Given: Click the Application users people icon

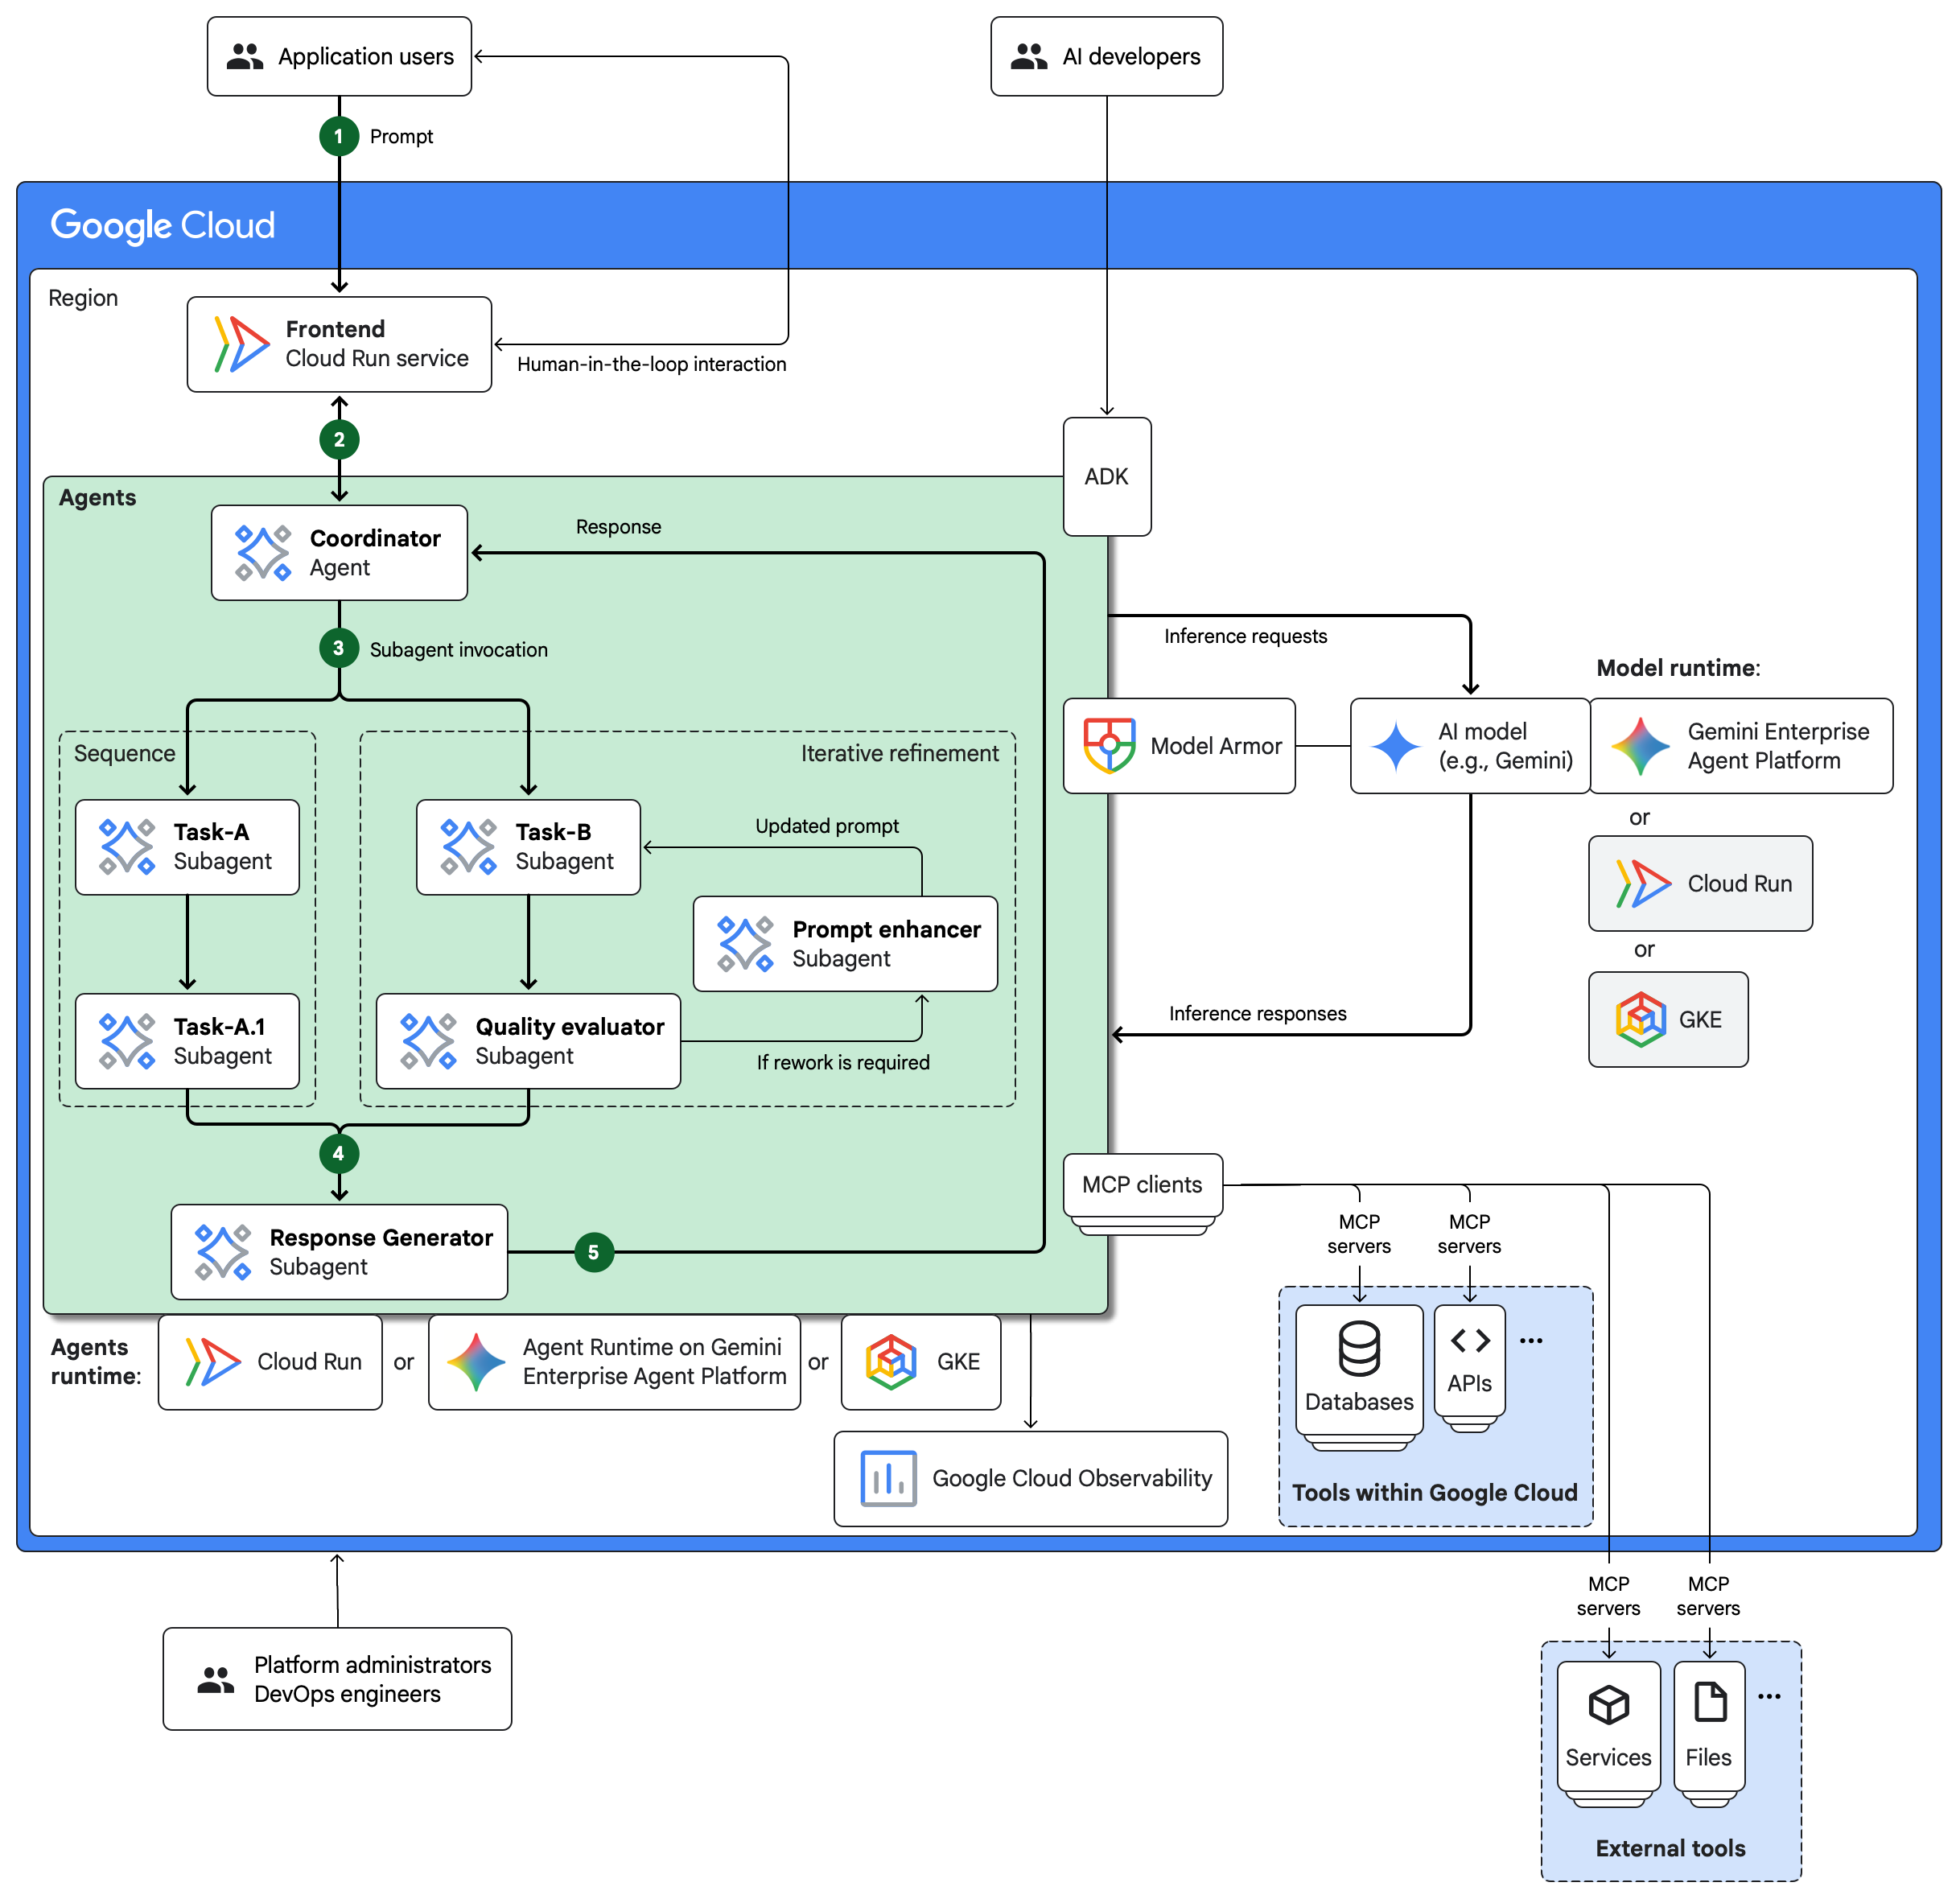Looking at the screenshot, I should coord(245,56).
